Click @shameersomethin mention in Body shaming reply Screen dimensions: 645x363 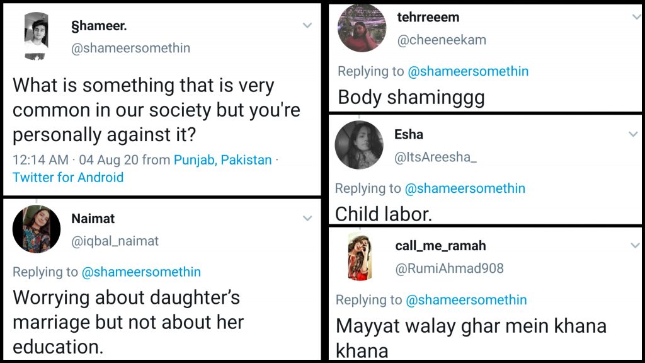[468, 71]
